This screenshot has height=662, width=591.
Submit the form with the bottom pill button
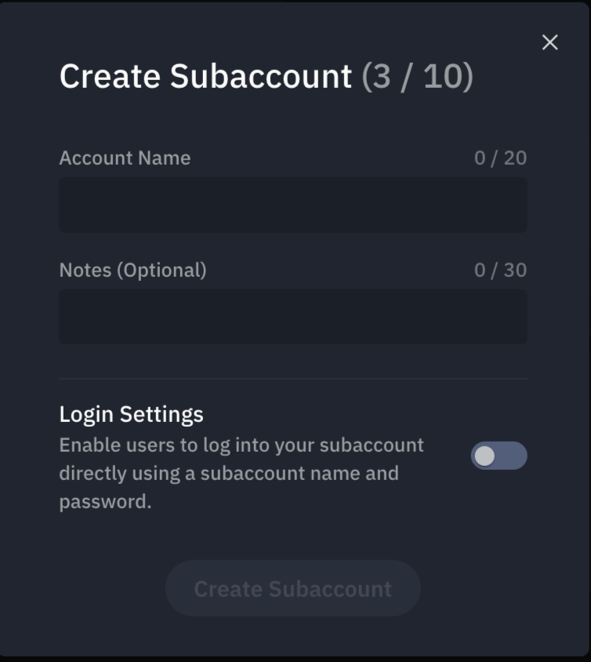pyautogui.click(x=293, y=588)
